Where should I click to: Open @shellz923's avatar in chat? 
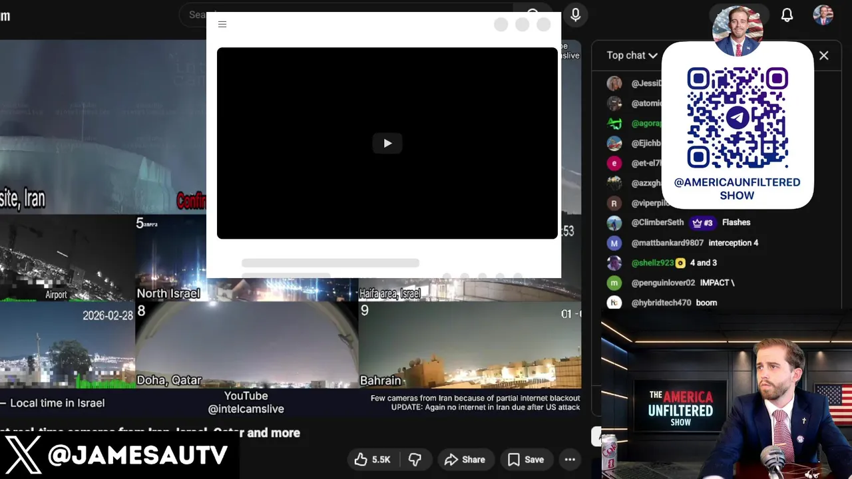coord(614,263)
